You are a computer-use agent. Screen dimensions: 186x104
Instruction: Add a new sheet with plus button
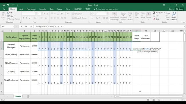28,96
